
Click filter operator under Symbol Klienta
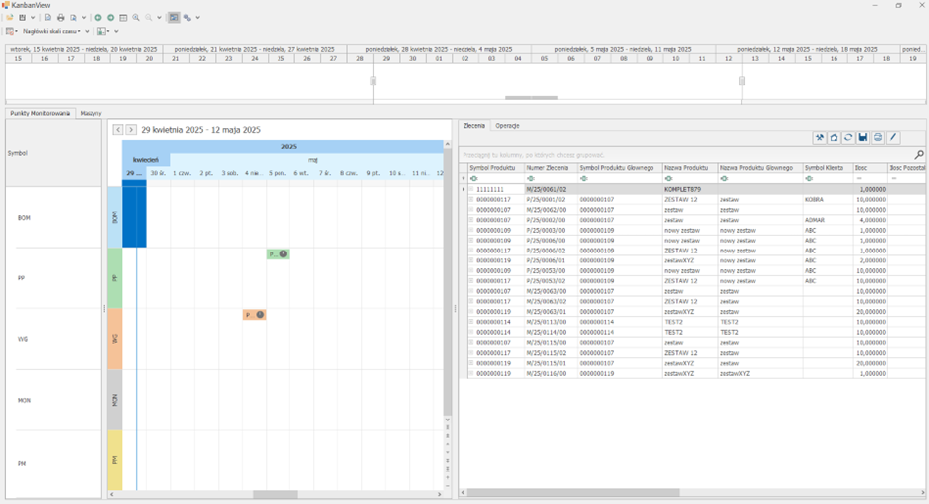(x=809, y=178)
